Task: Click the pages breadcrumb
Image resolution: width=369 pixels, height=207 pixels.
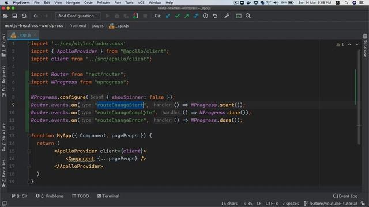Action: click(97, 26)
